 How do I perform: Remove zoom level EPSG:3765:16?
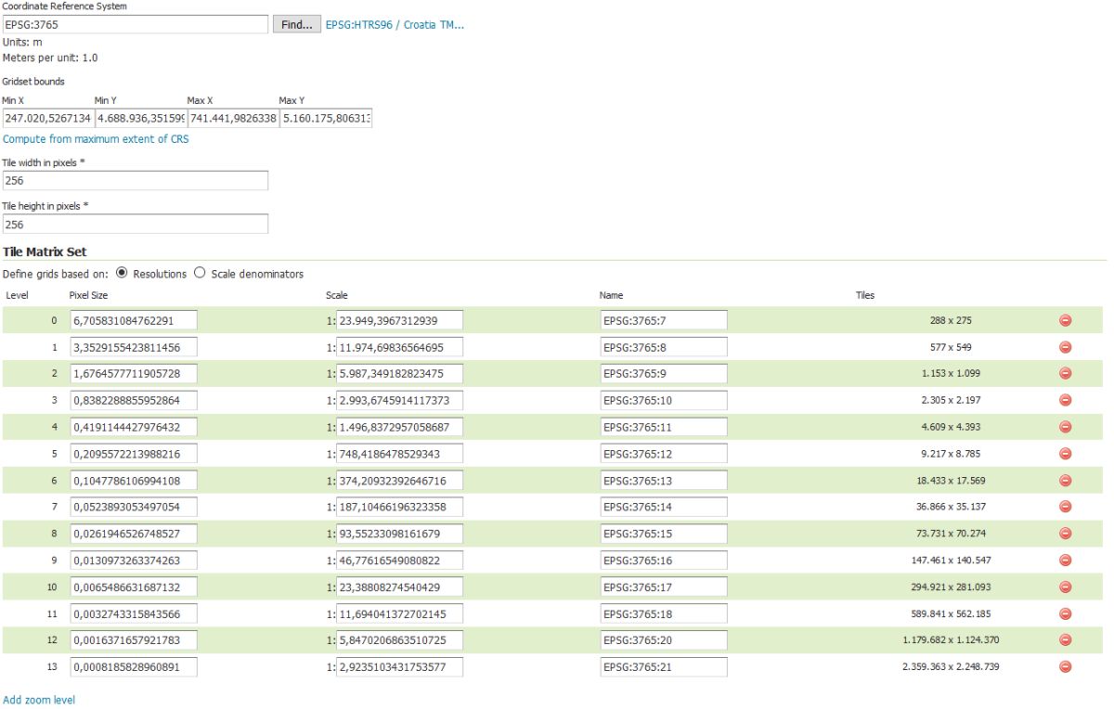coord(1065,560)
